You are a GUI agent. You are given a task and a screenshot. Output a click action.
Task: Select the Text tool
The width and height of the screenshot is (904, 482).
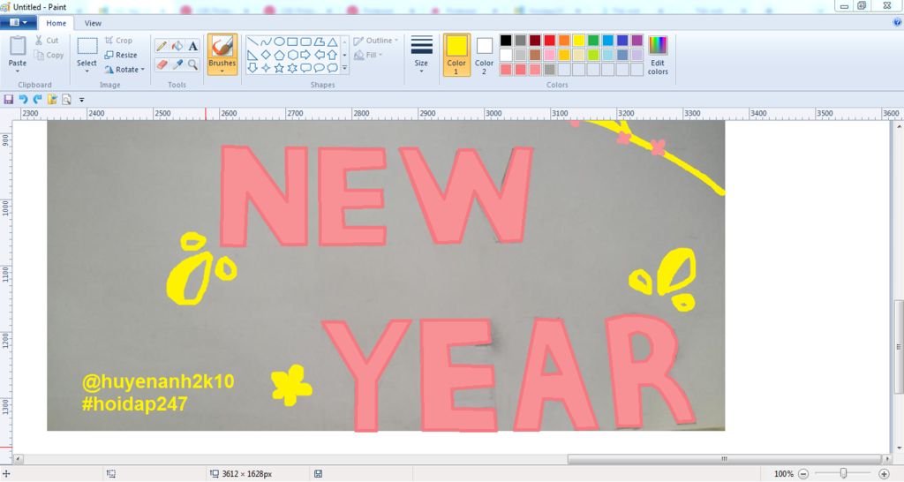coord(193,46)
